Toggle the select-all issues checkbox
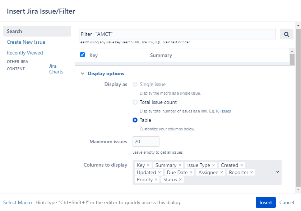This screenshot has height=211, width=301. pyautogui.click(x=82, y=55)
